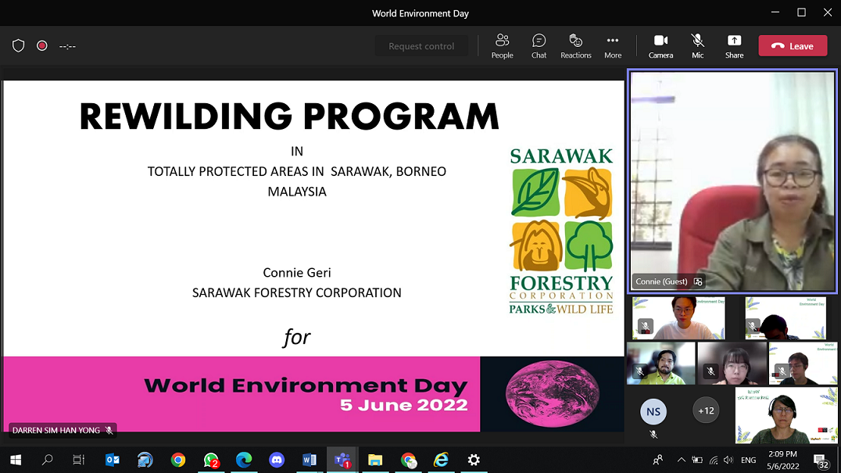Open the notification center icon
This screenshot has height=473, width=841.
pyautogui.click(x=821, y=460)
